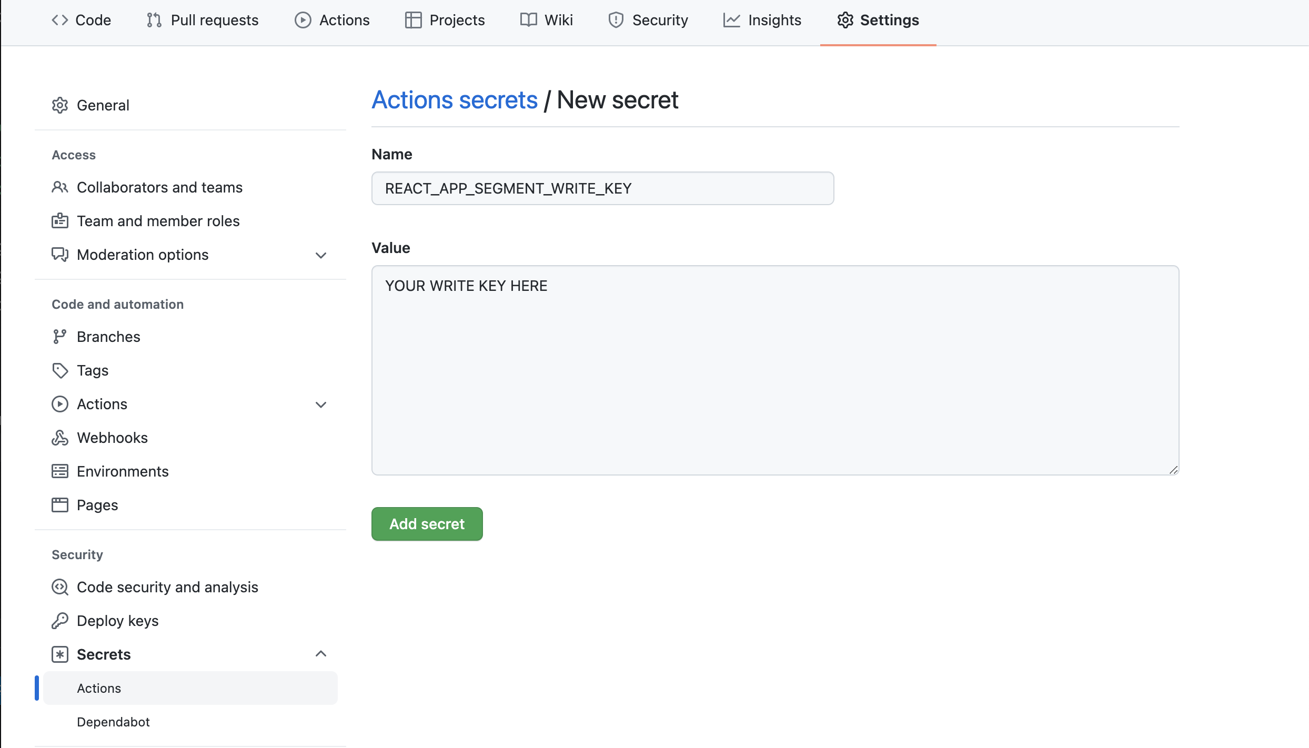Open the Wiki tab
The width and height of the screenshot is (1309, 748).
pyautogui.click(x=547, y=20)
